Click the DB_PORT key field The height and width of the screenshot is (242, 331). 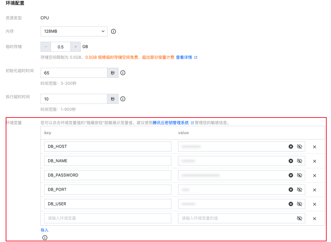[108, 190]
